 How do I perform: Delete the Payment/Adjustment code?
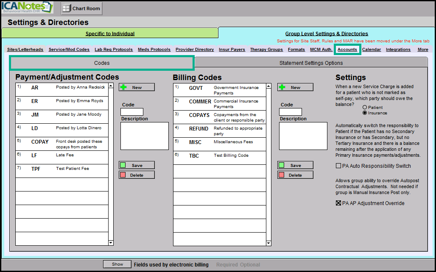(137, 175)
